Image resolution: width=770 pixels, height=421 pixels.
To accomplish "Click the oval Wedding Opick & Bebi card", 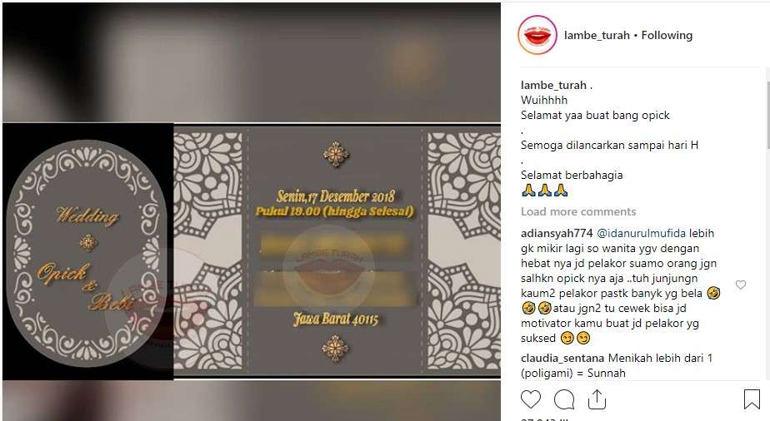I will coord(87,252).
